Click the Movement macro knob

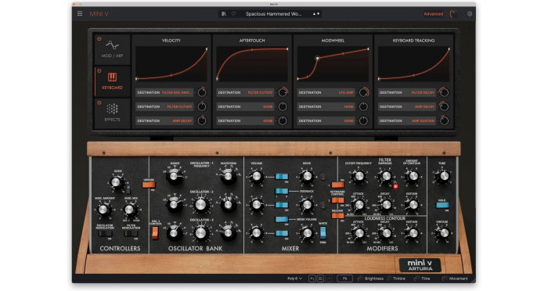point(444,278)
